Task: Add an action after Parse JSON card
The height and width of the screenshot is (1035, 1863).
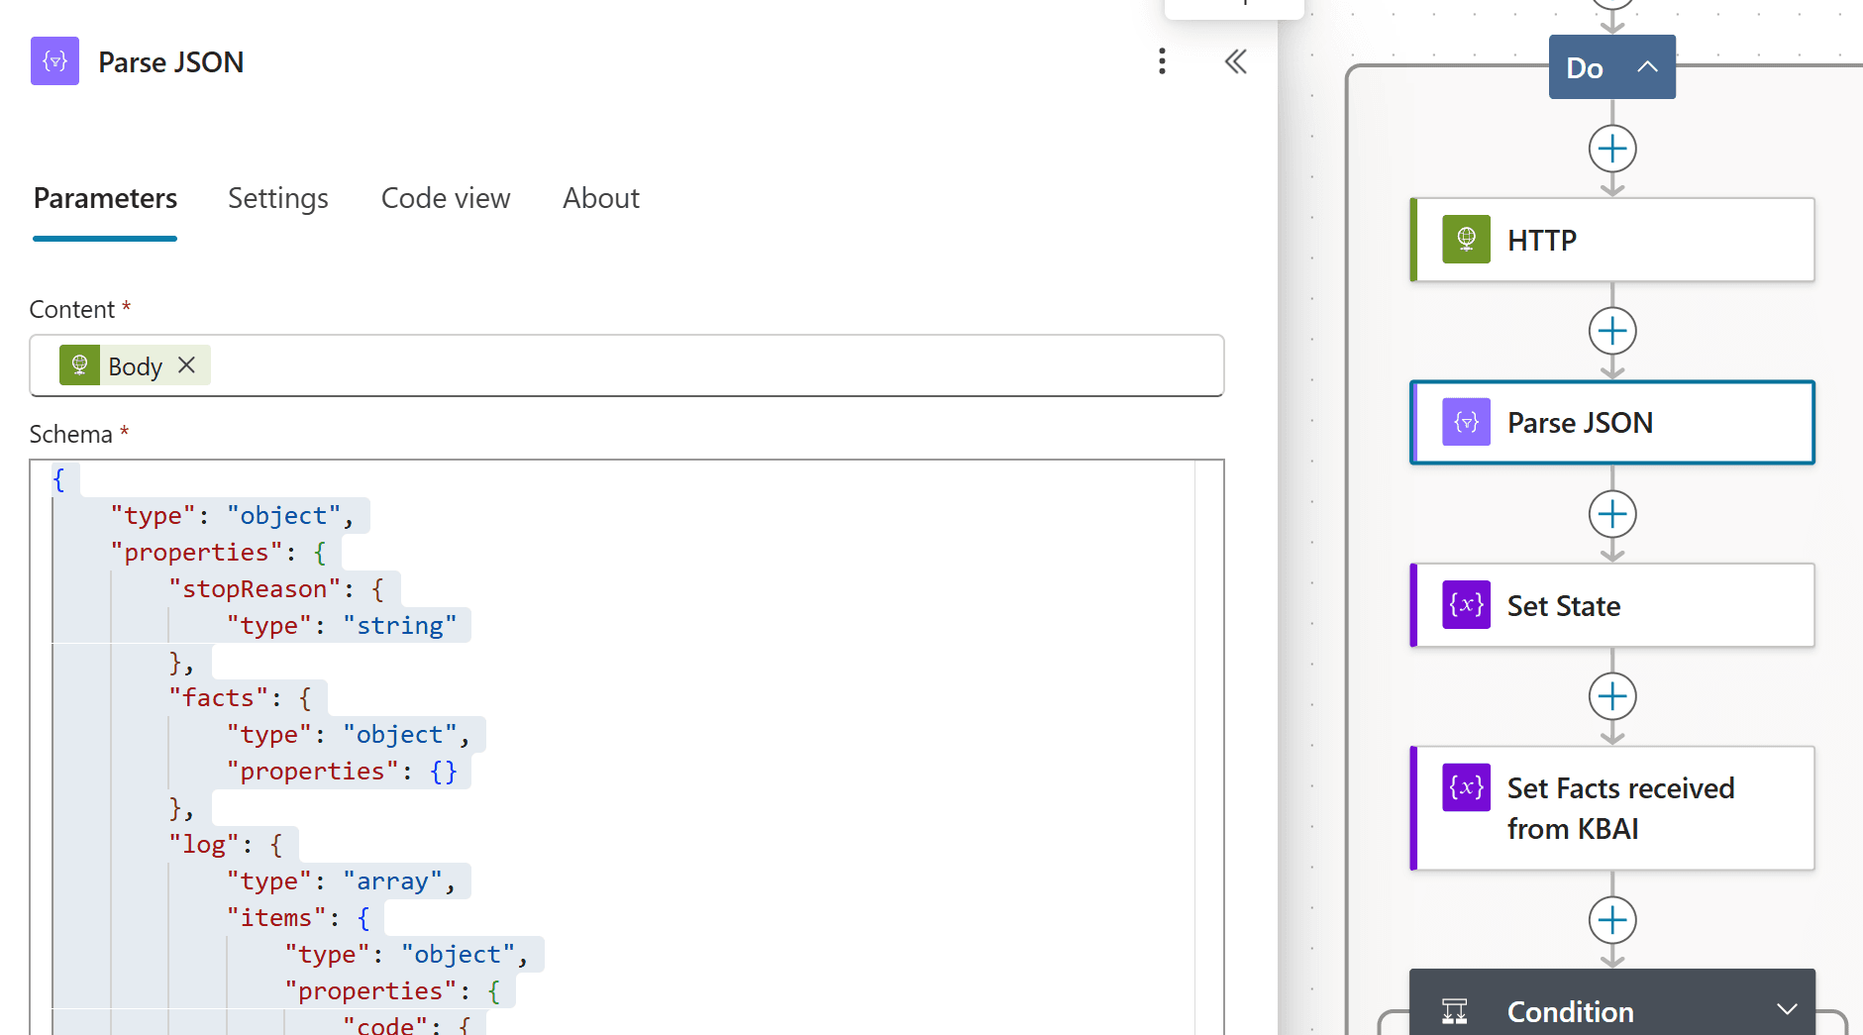Action: (1612, 514)
